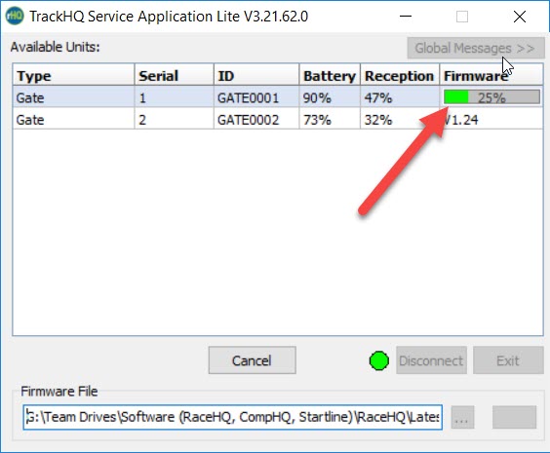Click the Reception column header

[x=400, y=75]
